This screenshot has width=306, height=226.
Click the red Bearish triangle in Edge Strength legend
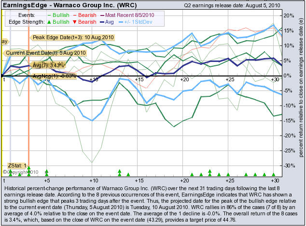pyautogui.click(x=74, y=22)
